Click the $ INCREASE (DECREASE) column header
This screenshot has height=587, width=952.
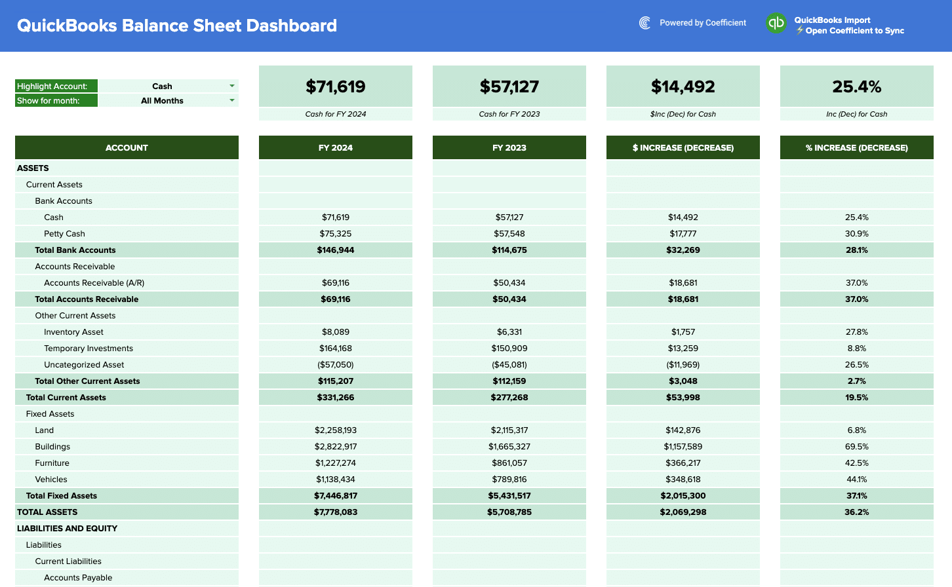(683, 147)
